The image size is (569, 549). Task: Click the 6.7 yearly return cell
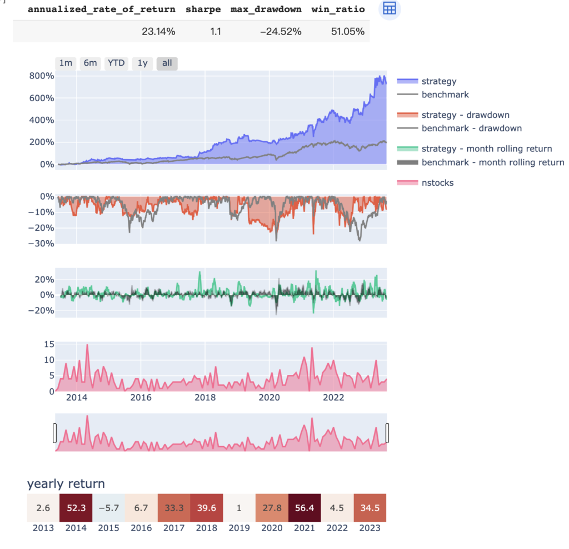tap(141, 508)
